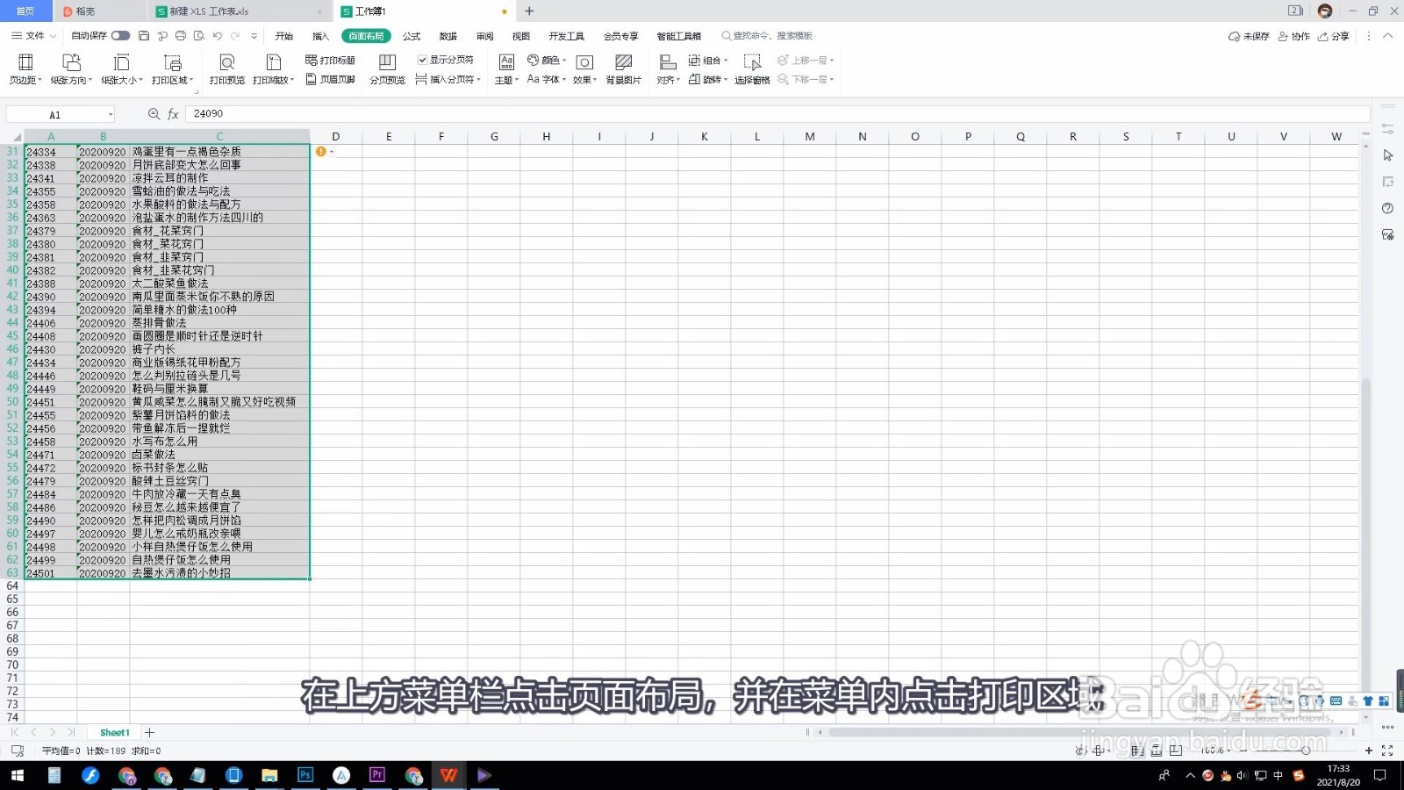Image resolution: width=1404 pixels, height=790 pixels.
Task: Open the 效果 effects dropdown
Action: coord(584,68)
